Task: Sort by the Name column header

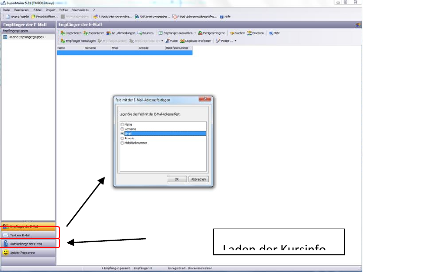Action: pos(71,48)
